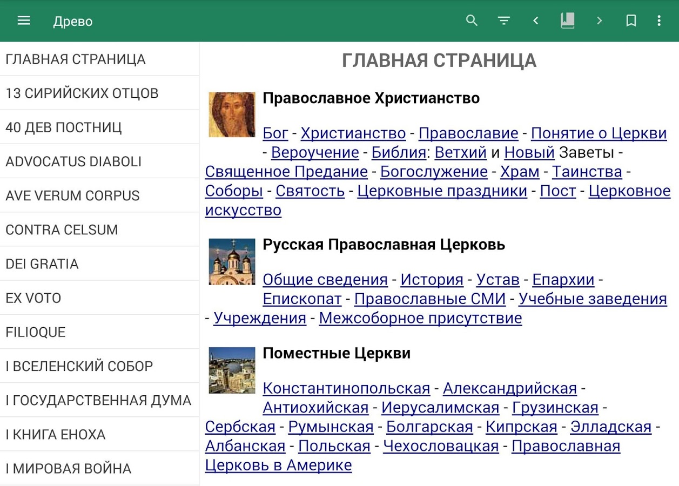Click the Jerusalem cityscape thumbnail
The width and height of the screenshot is (679, 486).
tap(232, 370)
